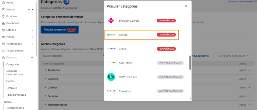Expand the Acessórios category row
Viewport: 257px width, 110px height.
(x=45, y=70)
